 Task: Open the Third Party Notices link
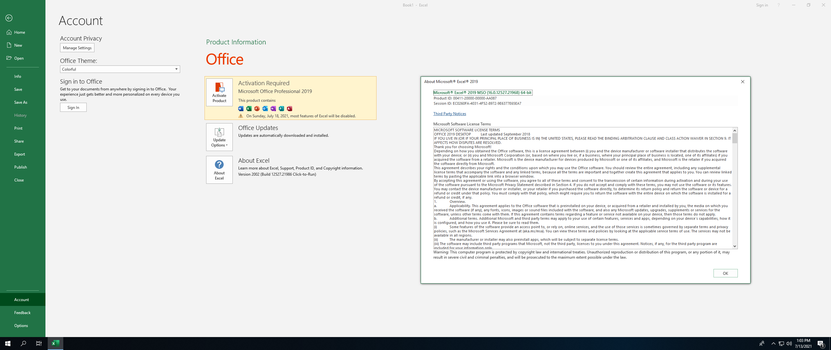450,114
